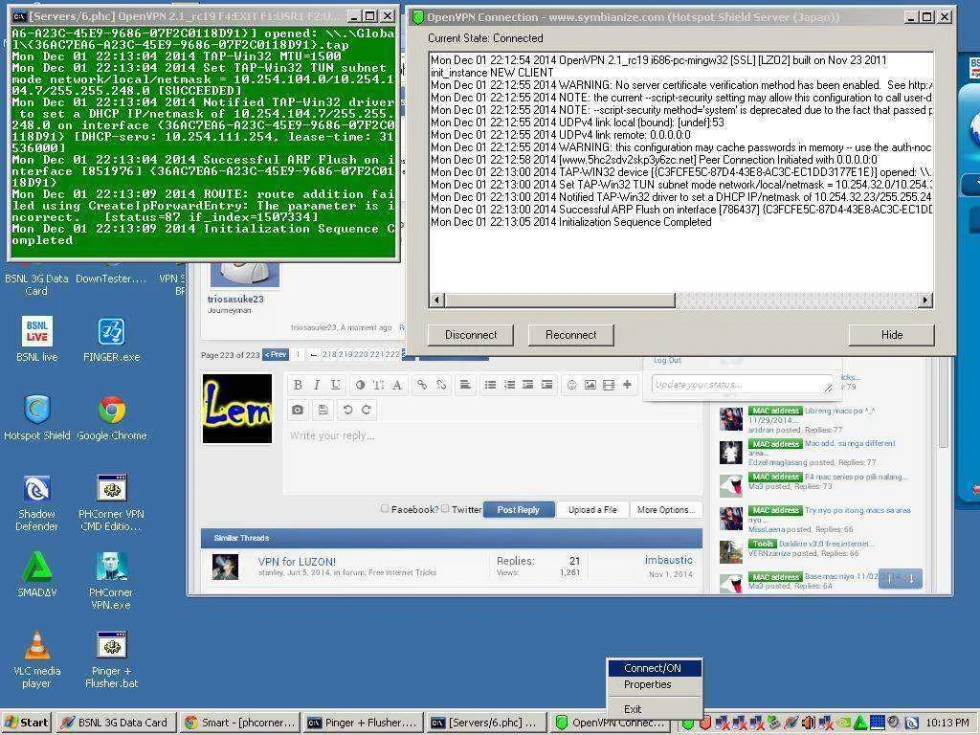This screenshot has width=980, height=735.
Task: Open the 'VPN for LUZON!' thread link
Action: point(297,562)
